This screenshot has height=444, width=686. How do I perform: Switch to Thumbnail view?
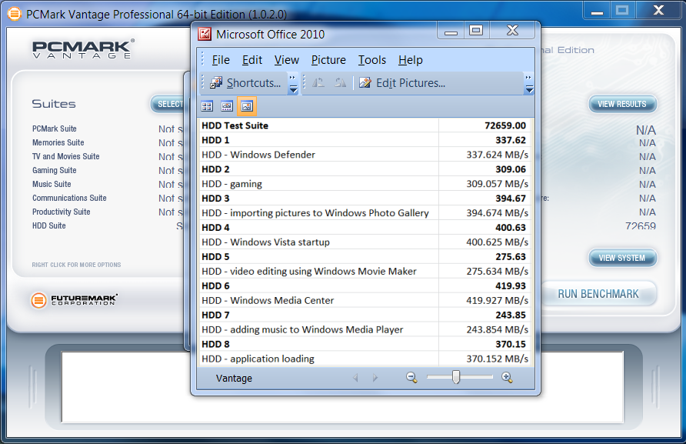point(207,106)
